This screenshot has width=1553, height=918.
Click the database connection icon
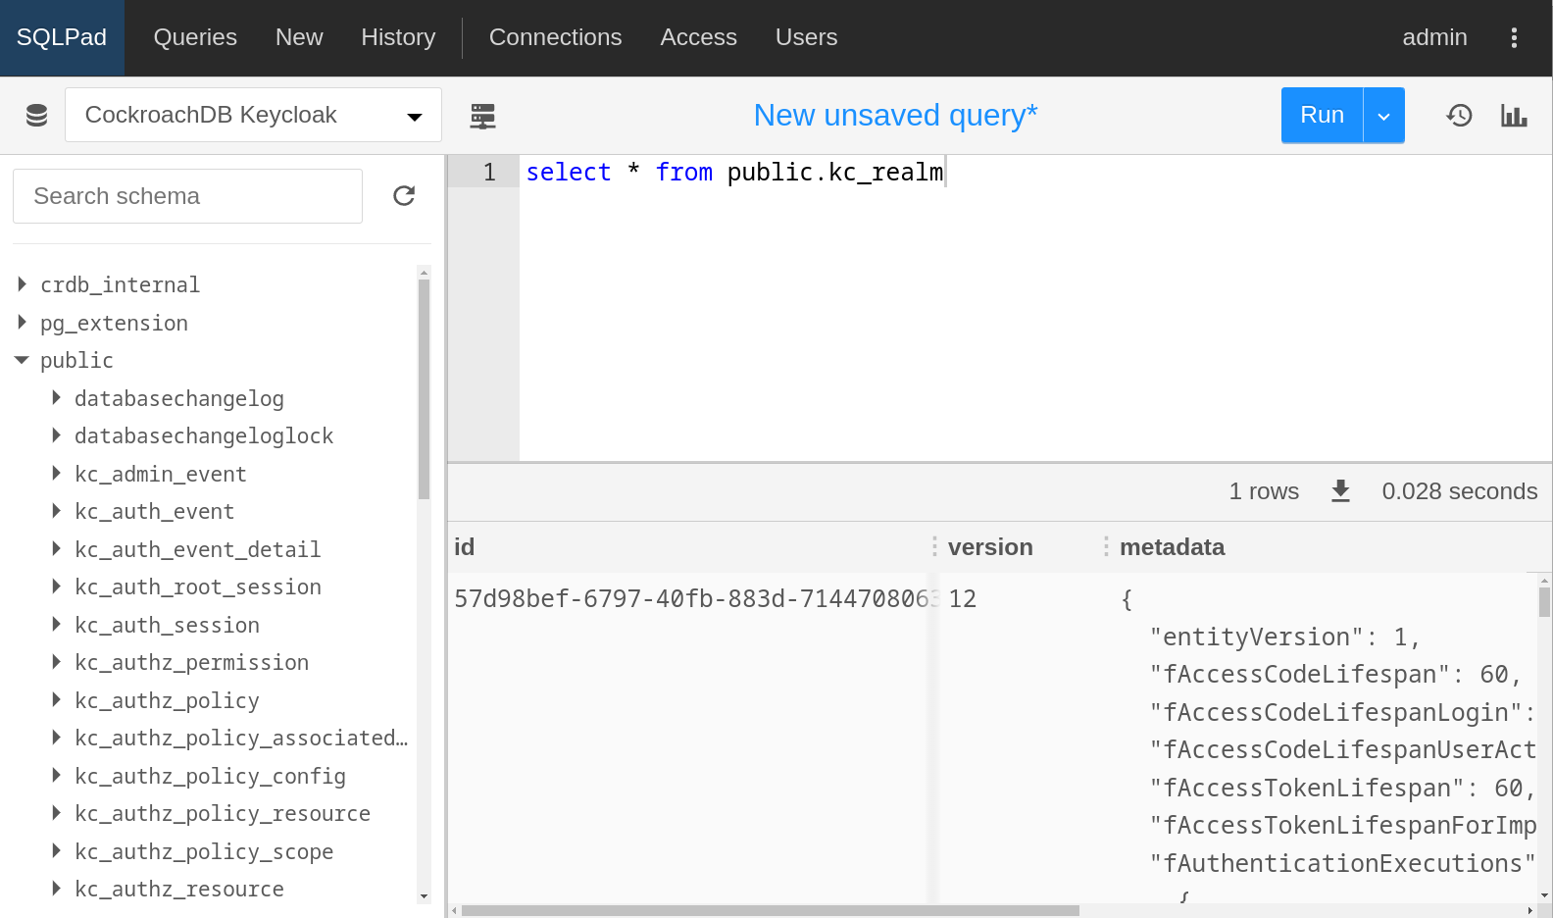coord(36,116)
